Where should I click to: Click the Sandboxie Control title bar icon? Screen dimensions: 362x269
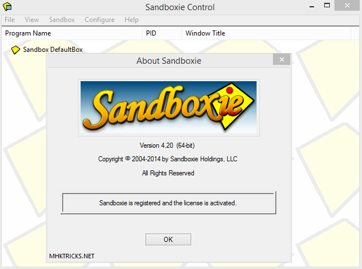coord(8,7)
